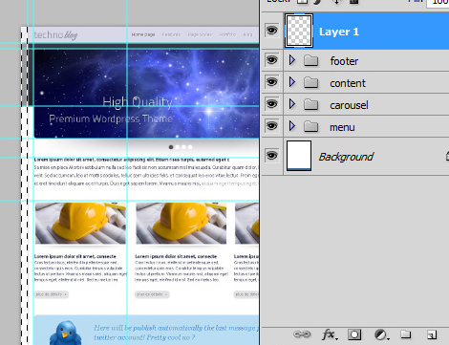Click the second carousel pagination dot

pyautogui.click(x=178, y=147)
